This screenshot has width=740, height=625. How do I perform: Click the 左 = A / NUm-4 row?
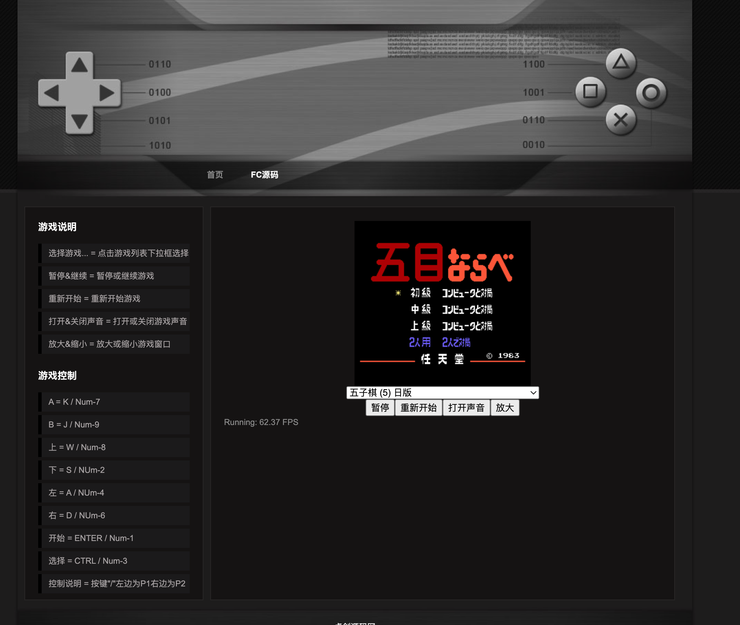(x=114, y=493)
